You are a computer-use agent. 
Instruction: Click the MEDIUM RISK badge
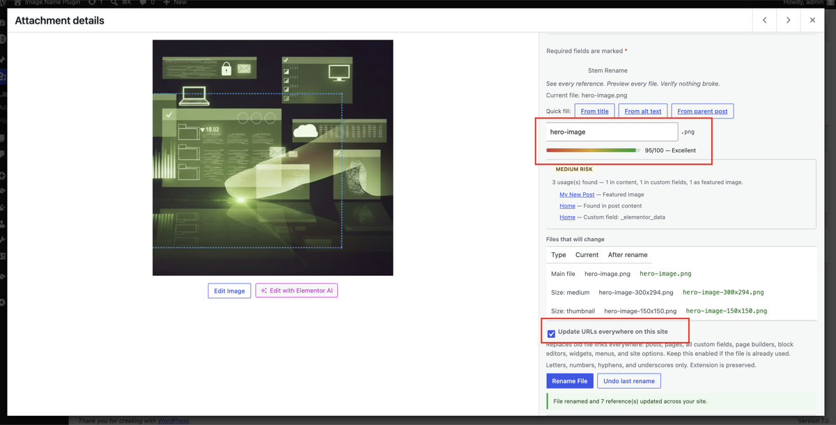click(574, 169)
